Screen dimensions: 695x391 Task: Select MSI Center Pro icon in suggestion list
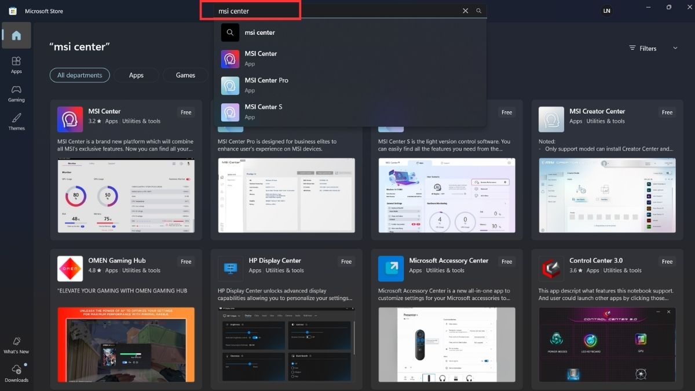pos(231,86)
